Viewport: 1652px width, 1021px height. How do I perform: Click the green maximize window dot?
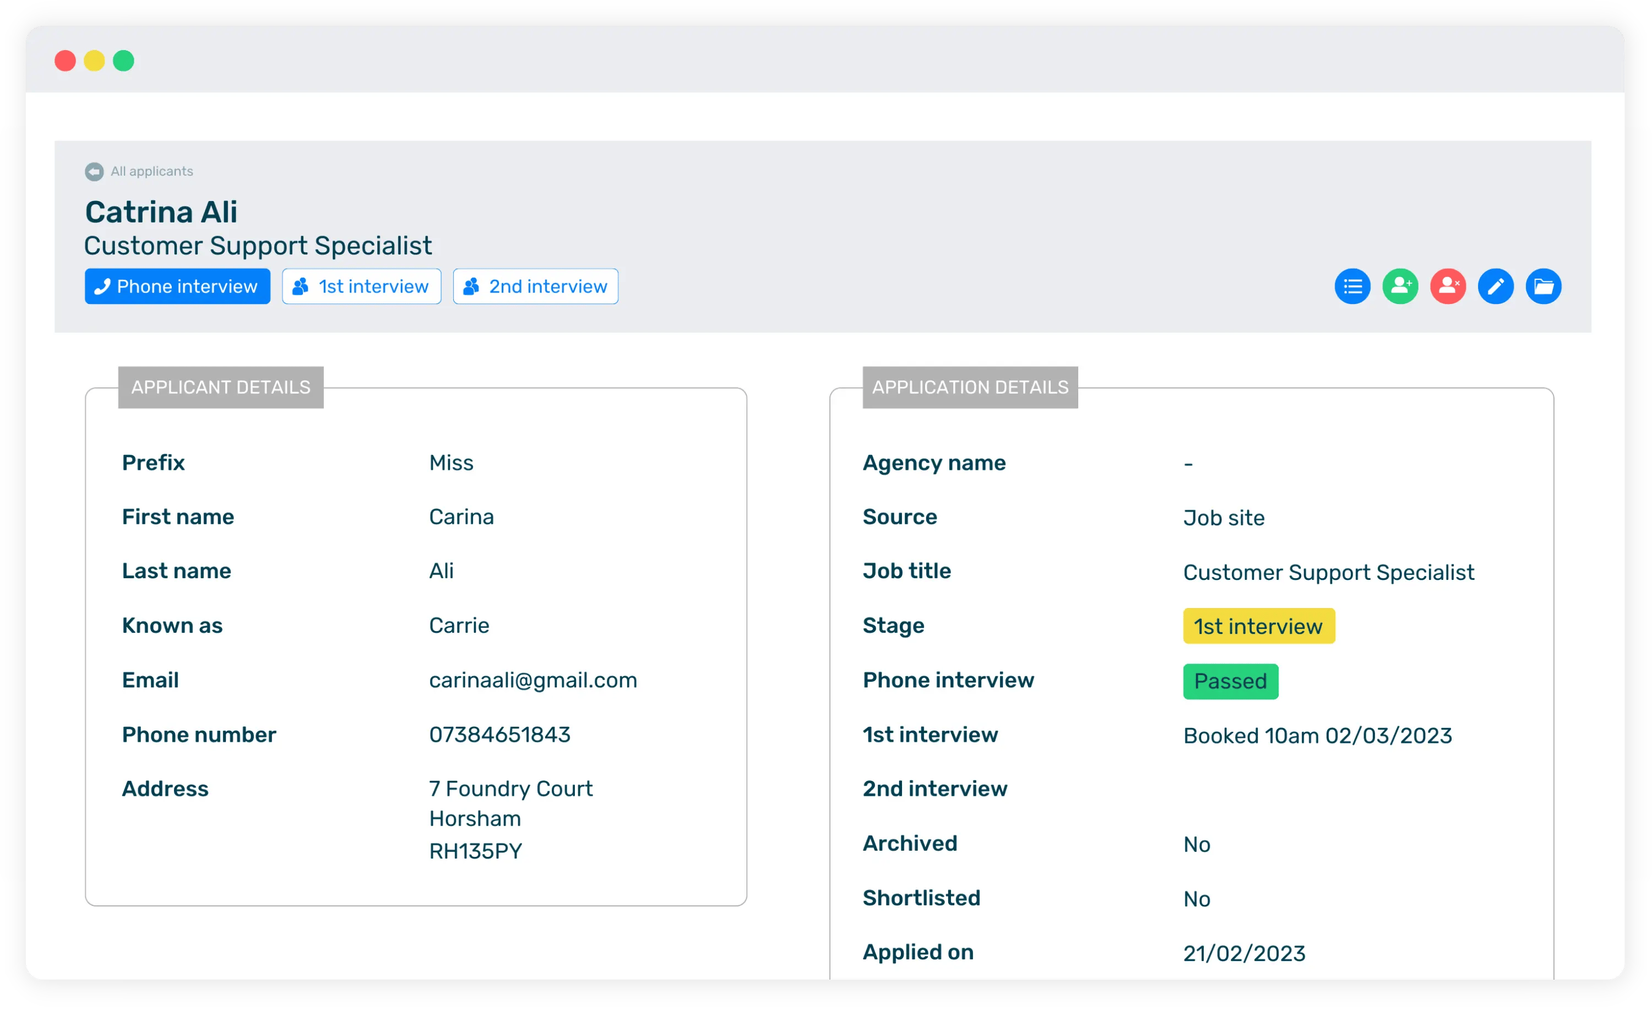click(123, 61)
